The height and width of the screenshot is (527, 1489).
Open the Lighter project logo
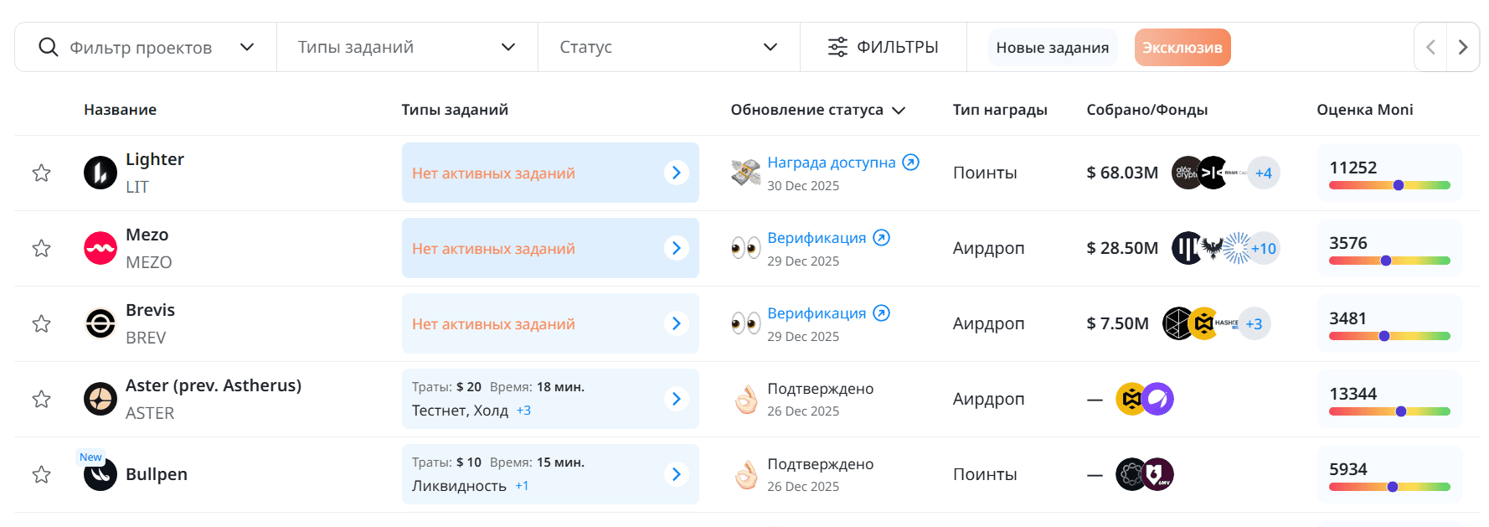100,173
